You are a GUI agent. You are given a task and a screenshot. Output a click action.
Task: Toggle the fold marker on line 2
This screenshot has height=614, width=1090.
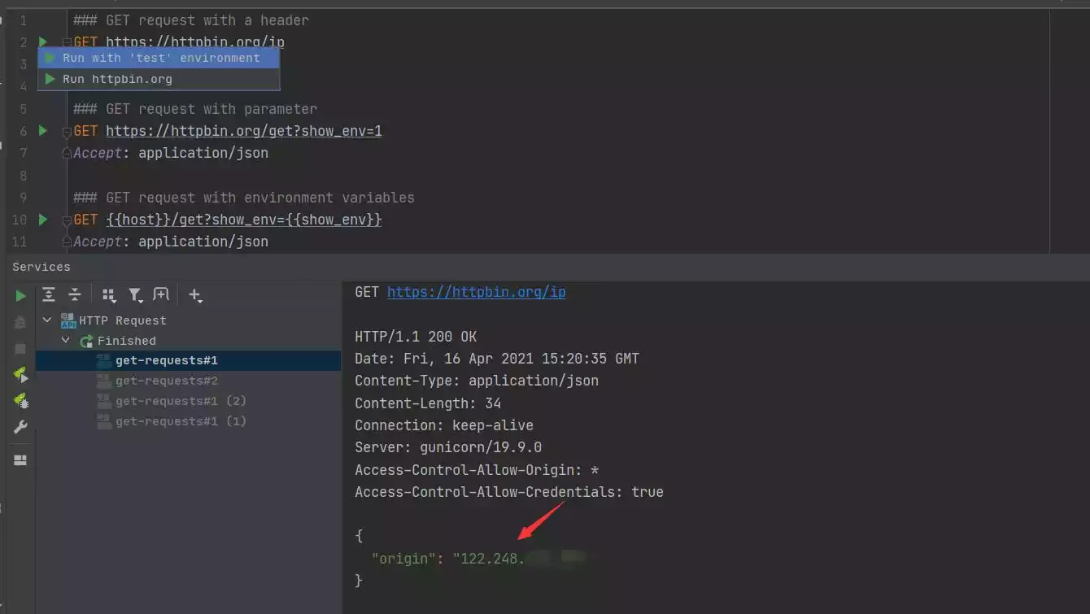[67, 42]
